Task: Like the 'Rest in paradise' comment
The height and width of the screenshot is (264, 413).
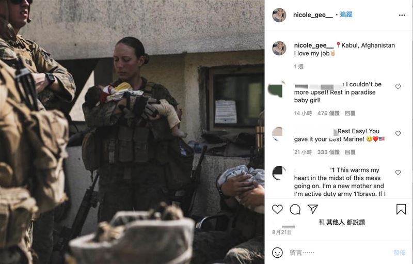Action: [398, 87]
